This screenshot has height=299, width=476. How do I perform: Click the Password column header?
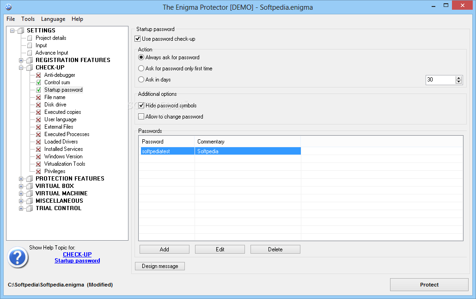[166, 142]
